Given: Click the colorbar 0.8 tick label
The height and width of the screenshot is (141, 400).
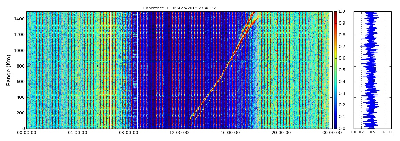Looking at the screenshot, I should pyautogui.click(x=341, y=35).
